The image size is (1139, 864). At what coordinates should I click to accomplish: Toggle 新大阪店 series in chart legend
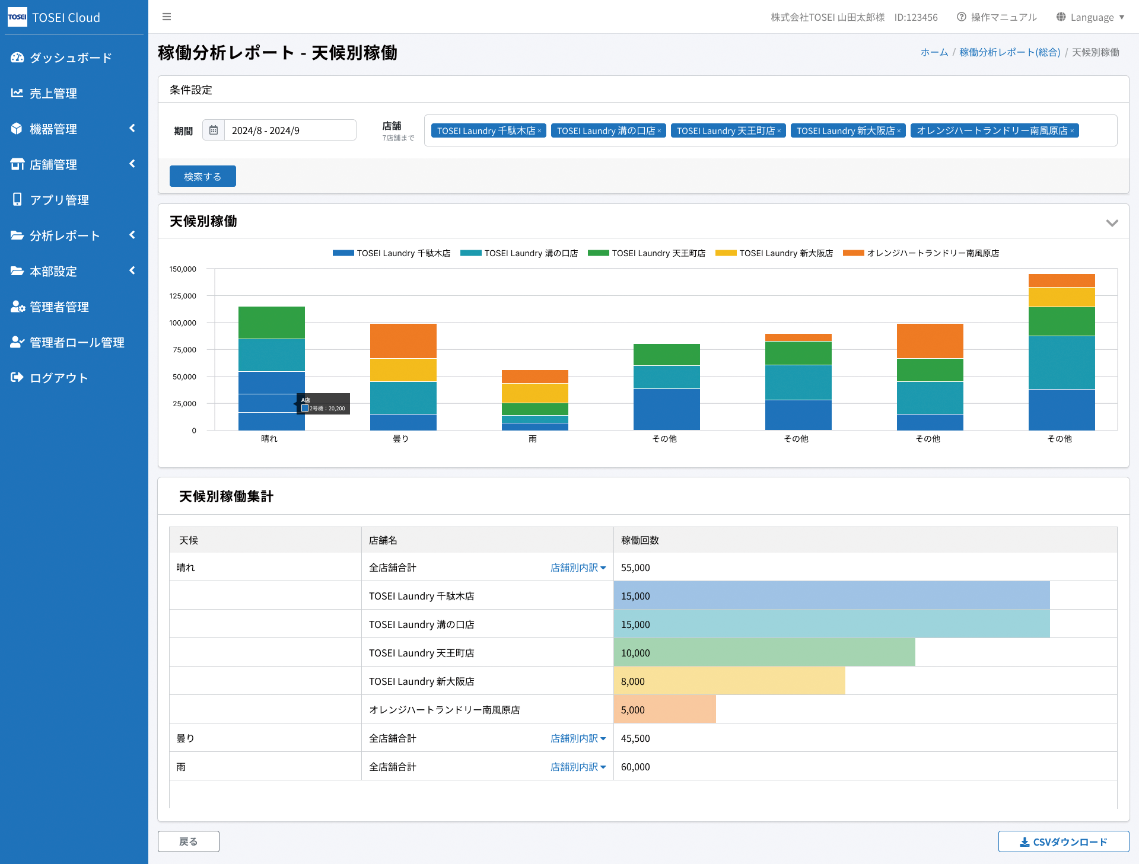coord(774,253)
